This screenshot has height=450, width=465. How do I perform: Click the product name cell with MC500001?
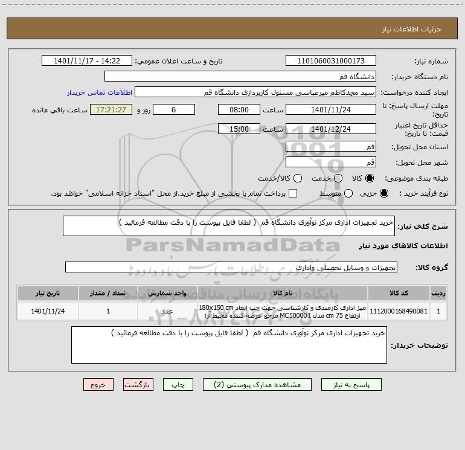click(x=283, y=311)
